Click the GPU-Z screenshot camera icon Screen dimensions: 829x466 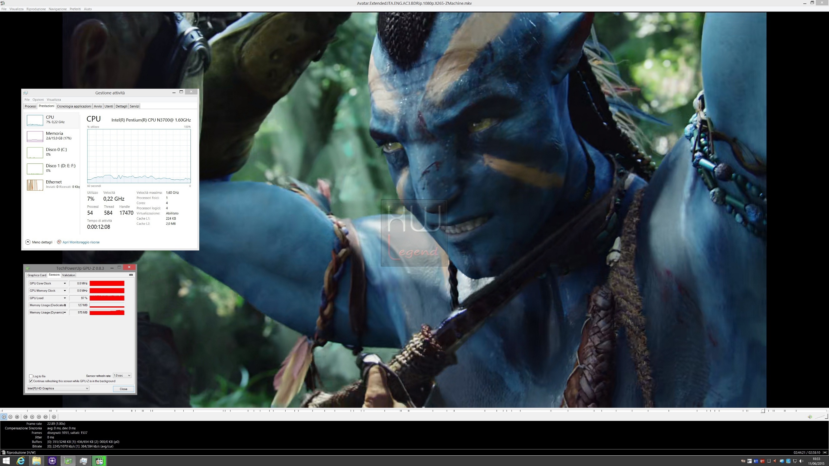coord(131,275)
